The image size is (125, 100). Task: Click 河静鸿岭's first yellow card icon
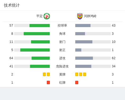tap(77, 74)
